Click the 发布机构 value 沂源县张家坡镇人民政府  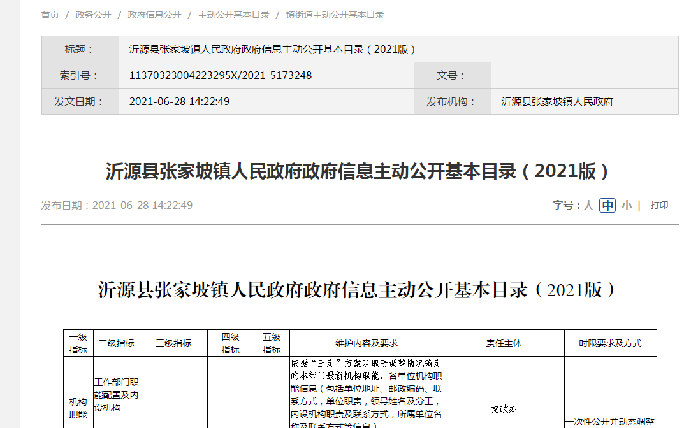557,101
